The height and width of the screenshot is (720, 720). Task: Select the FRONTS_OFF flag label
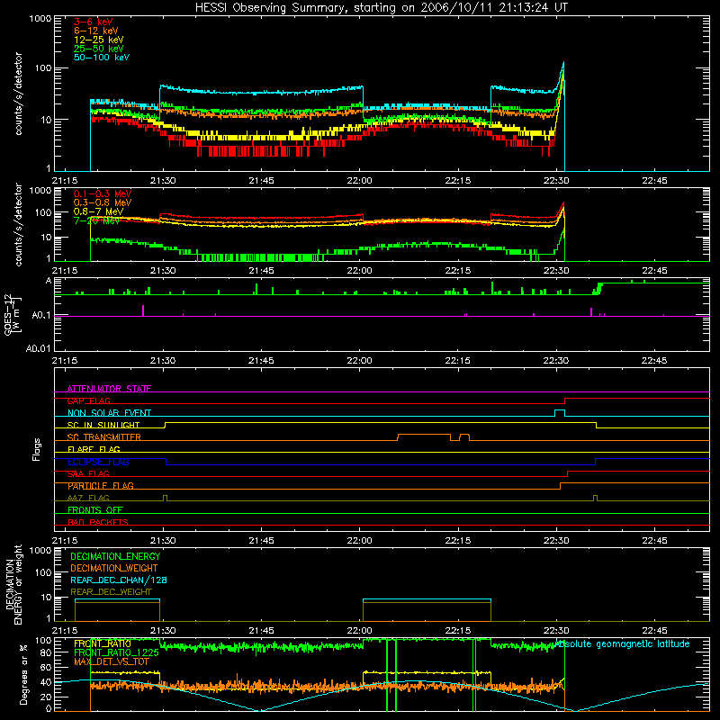click(95, 510)
